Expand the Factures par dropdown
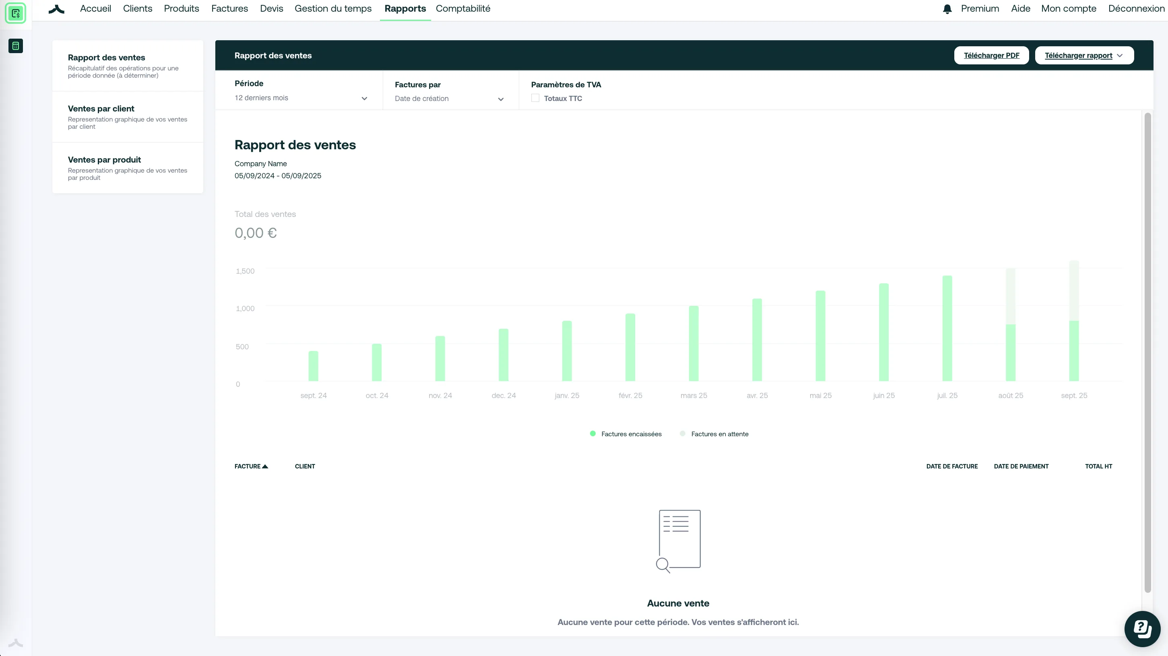Screen dimensions: 1168x656 tap(449, 99)
